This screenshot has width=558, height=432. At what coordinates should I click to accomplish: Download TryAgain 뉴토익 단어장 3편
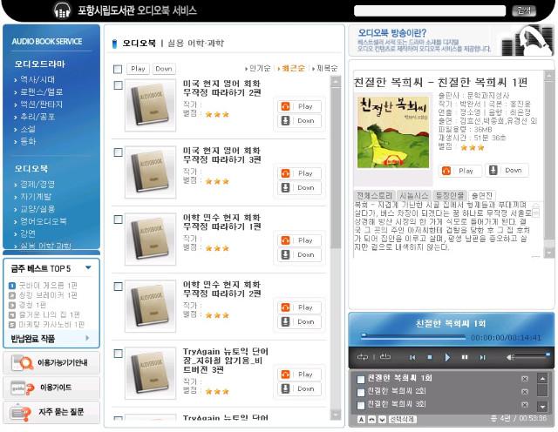(x=299, y=388)
